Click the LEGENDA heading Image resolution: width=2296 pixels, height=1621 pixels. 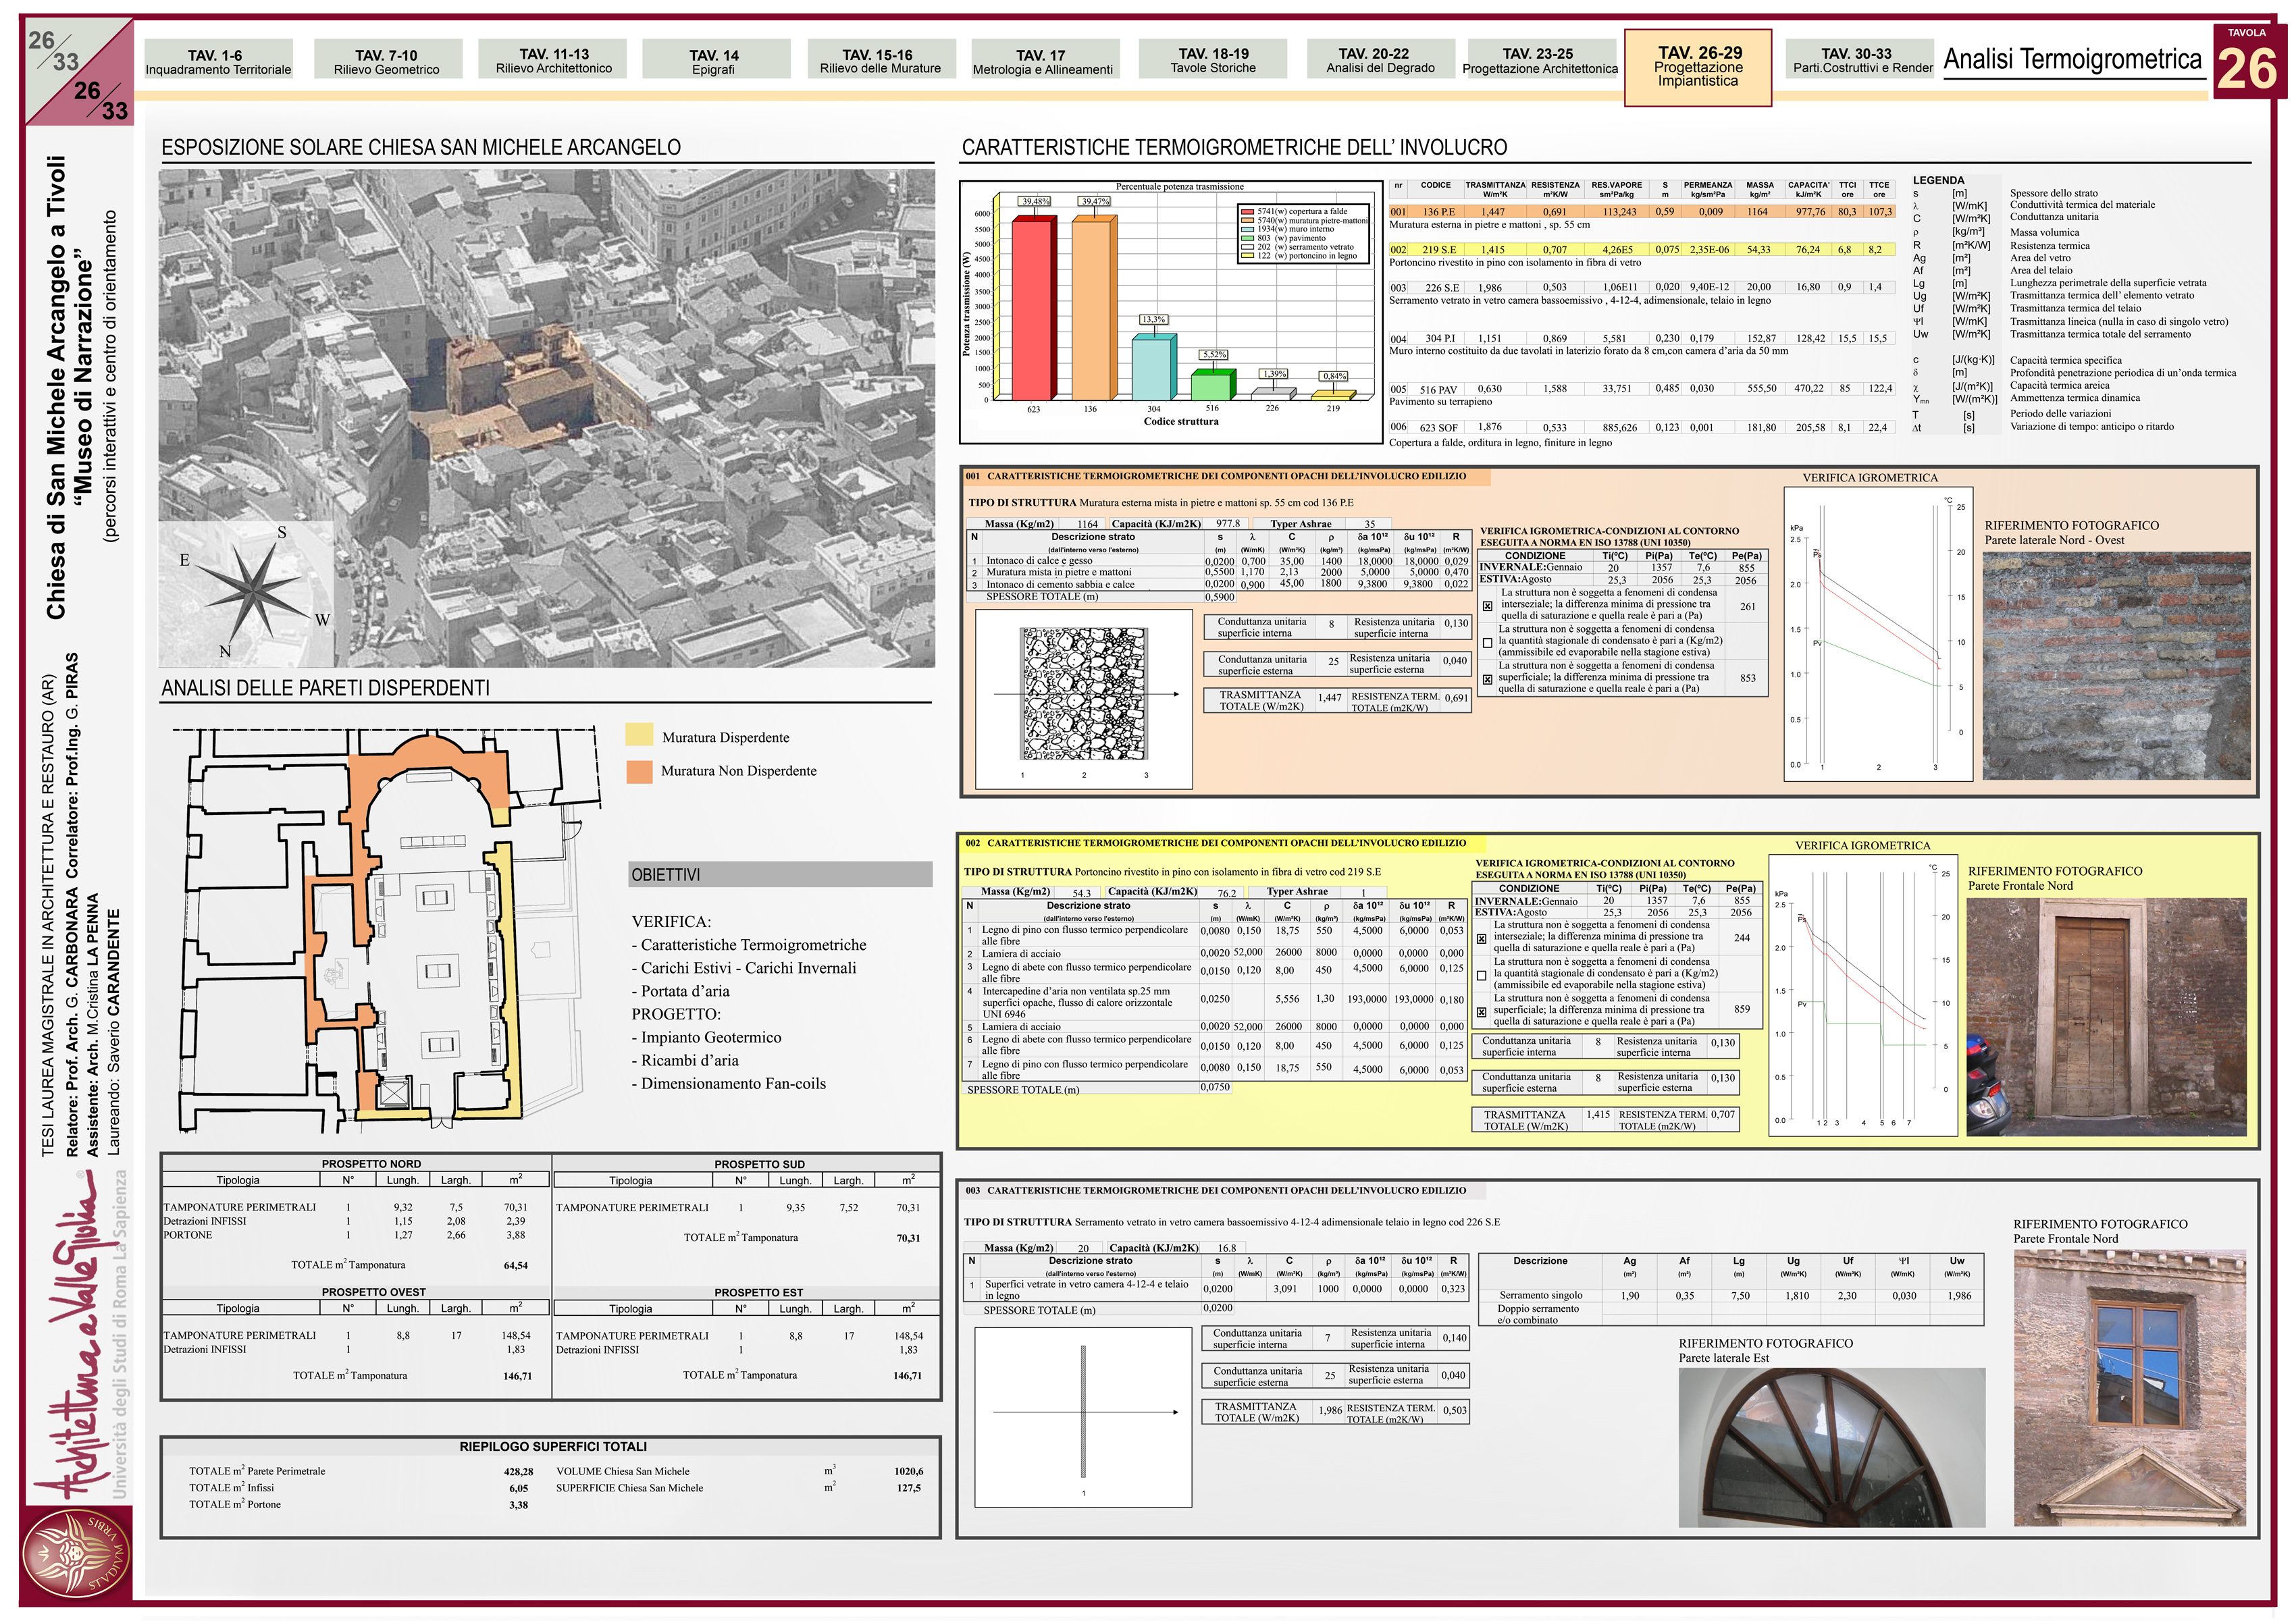coord(1938,181)
